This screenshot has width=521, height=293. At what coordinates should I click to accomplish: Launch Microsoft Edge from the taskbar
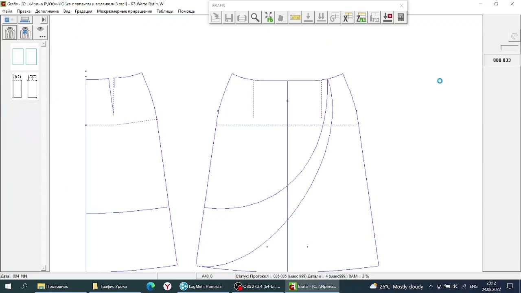(x=151, y=286)
